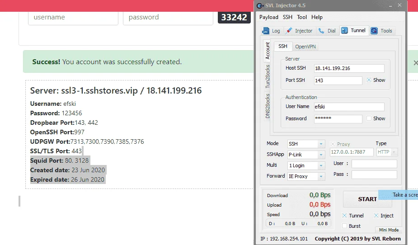Open the Help menu
The height and width of the screenshot is (245, 418).
pyautogui.click(x=317, y=17)
